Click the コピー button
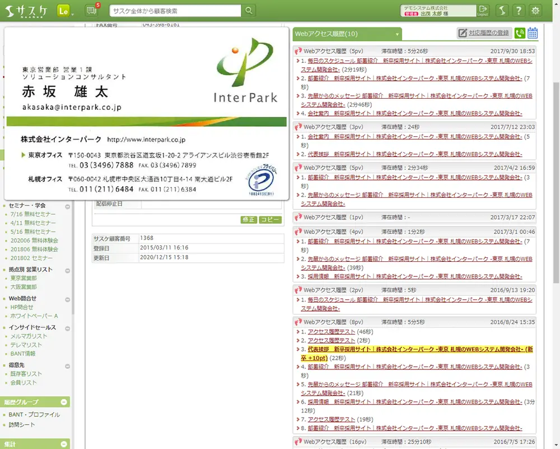The height and width of the screenshot is (449, 560). coord(270,220)
